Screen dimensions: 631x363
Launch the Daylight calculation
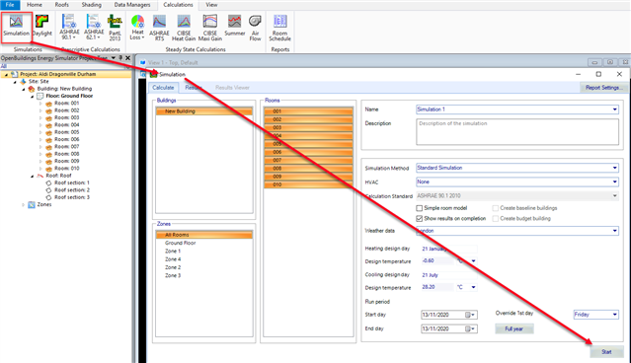(x=41, y=26)
